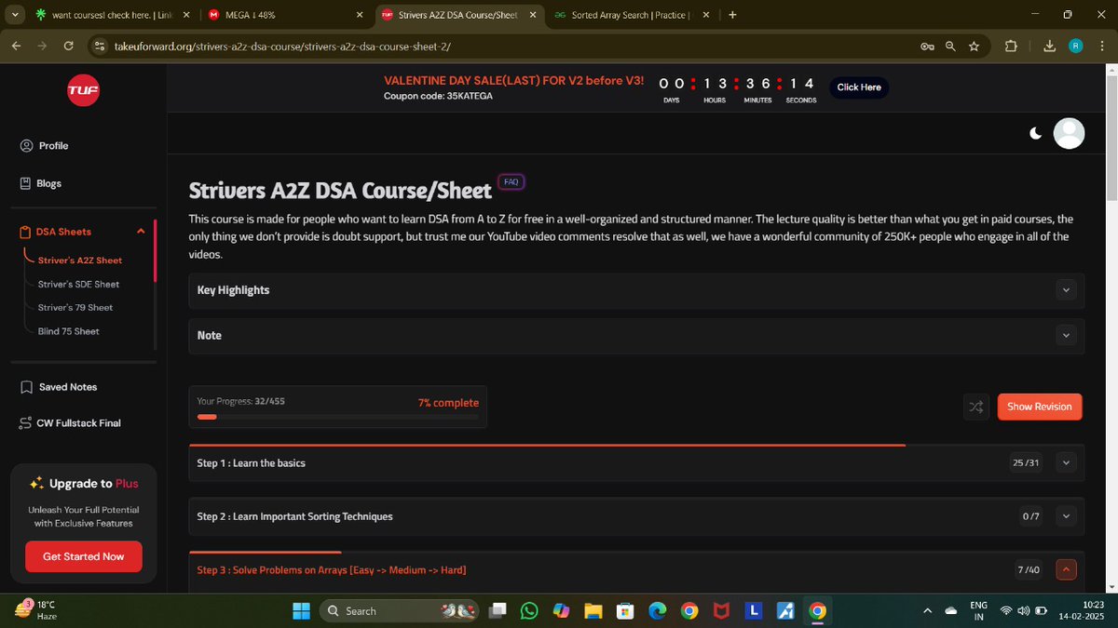Image resolution: width=1118 pixels, height=628 pixels.
Task: Select Striver's A2Z Sheet
Action: [80, 261]
